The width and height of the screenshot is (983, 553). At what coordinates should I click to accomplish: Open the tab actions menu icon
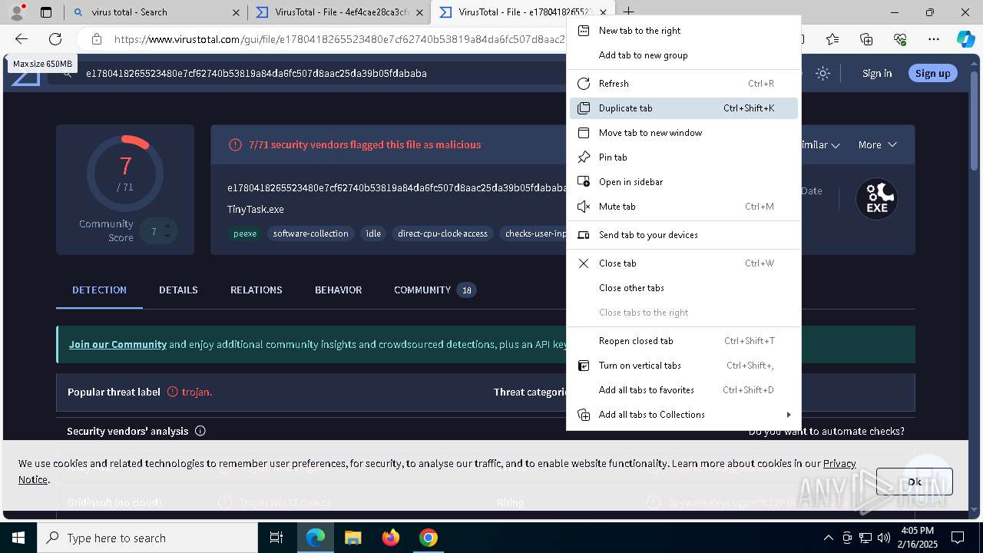tap(46, 12)
